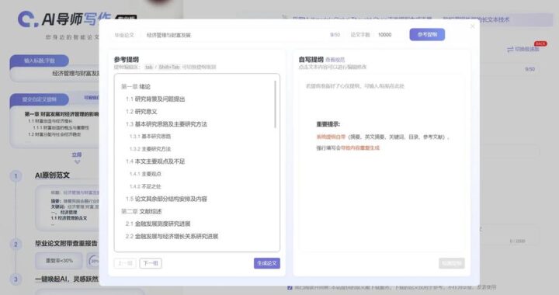The width and height of the screenshot is (559, 295).
Task: Open the 毕业论文 paper type selector
Action: click(124, 35)
